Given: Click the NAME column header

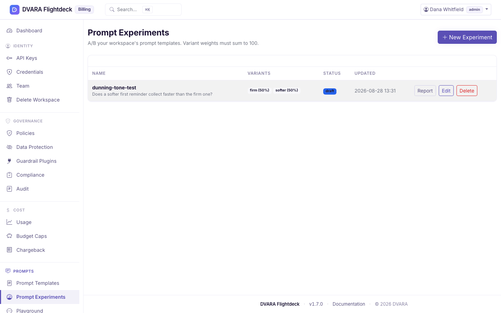Looking at the screenshot, I should pos(99,73).
